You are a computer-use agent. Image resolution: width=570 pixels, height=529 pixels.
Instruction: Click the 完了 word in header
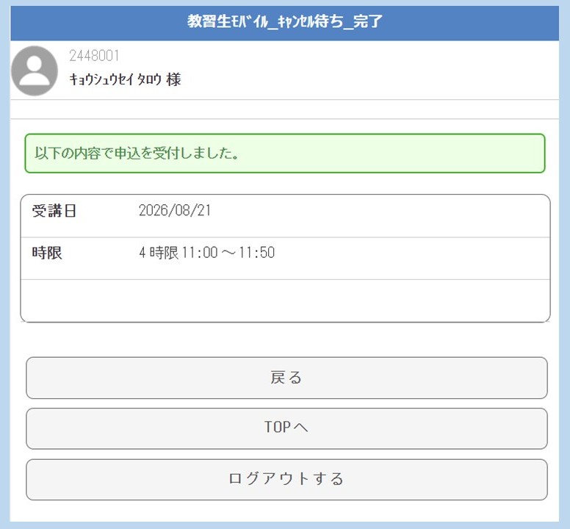tap(367, 21)
